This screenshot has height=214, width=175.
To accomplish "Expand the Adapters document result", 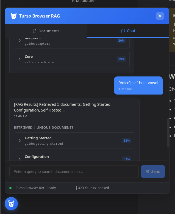I will coord(20,41).
